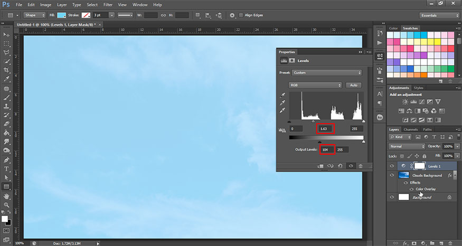Click the Auto button in Levels
Viewport: 462px width, 246px height.
(353, 85)
